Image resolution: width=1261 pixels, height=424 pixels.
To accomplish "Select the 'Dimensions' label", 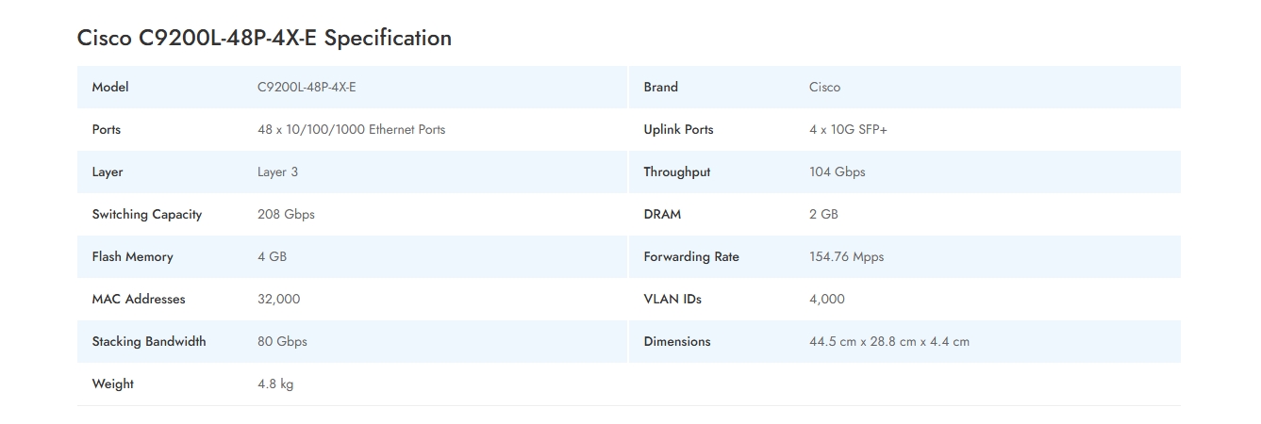I will [x=677, y=341].
